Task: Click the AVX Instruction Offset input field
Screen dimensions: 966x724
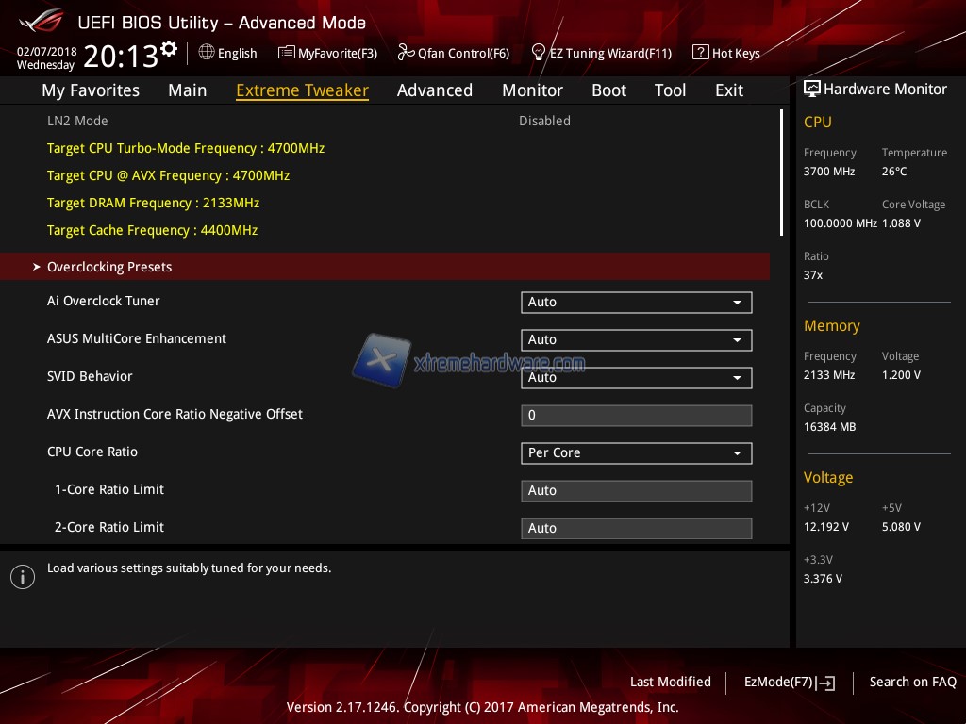Action: click(x=636, y=416)
